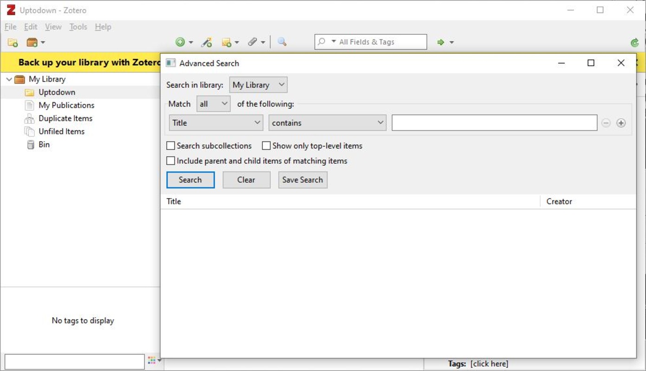Open the Edit menu
646x371 pixels.
[31, 27]
